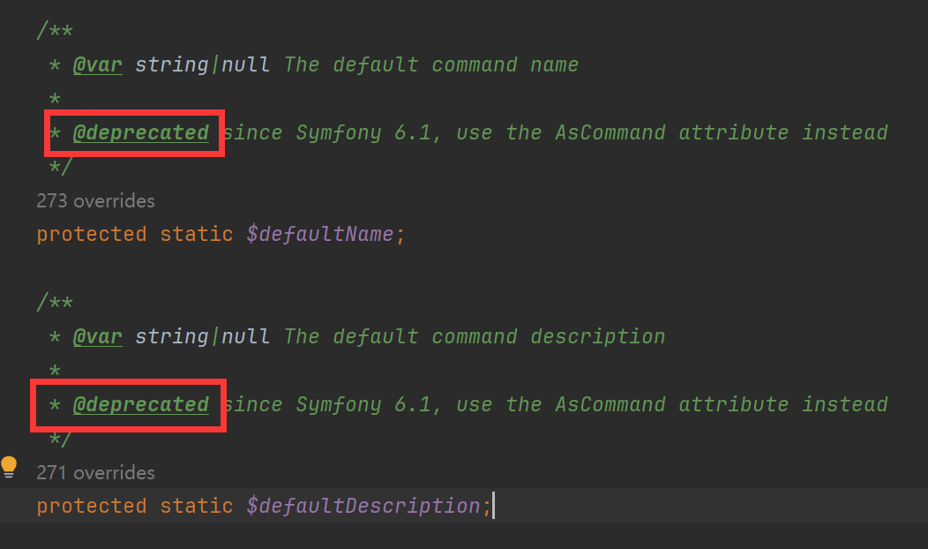Place cursor on $defaultDescription variable
Viewport: 928px width, 549px height.
(363, 507)
